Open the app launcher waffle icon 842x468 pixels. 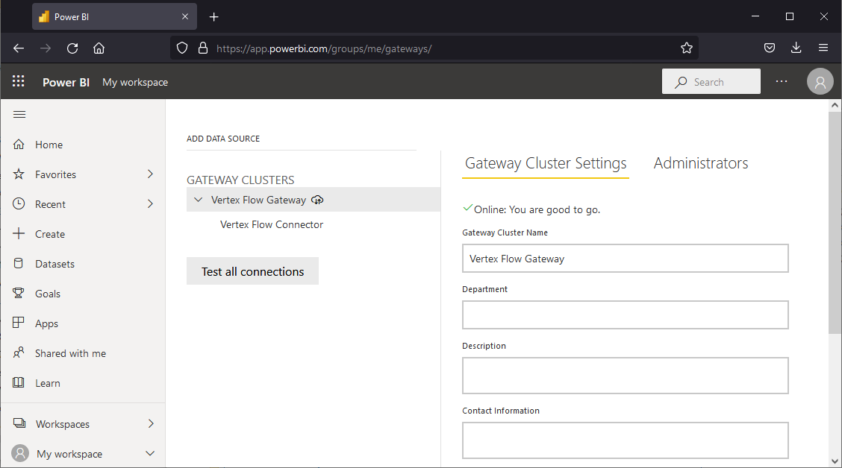click(19, 82)
